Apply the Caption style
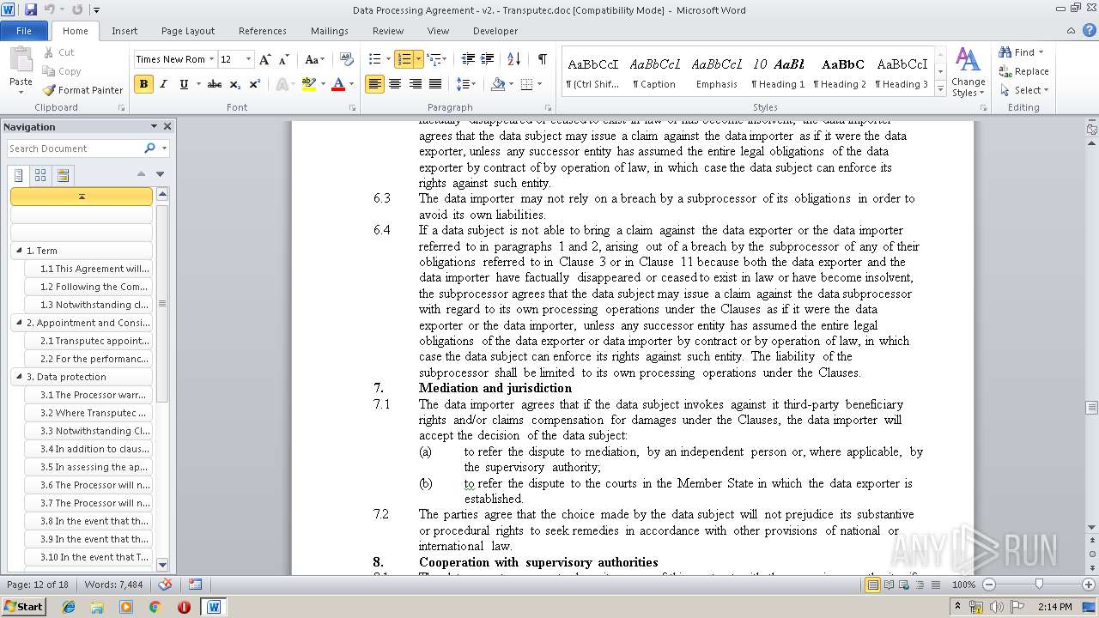The image size is (1099, 618). click(654, 73)
